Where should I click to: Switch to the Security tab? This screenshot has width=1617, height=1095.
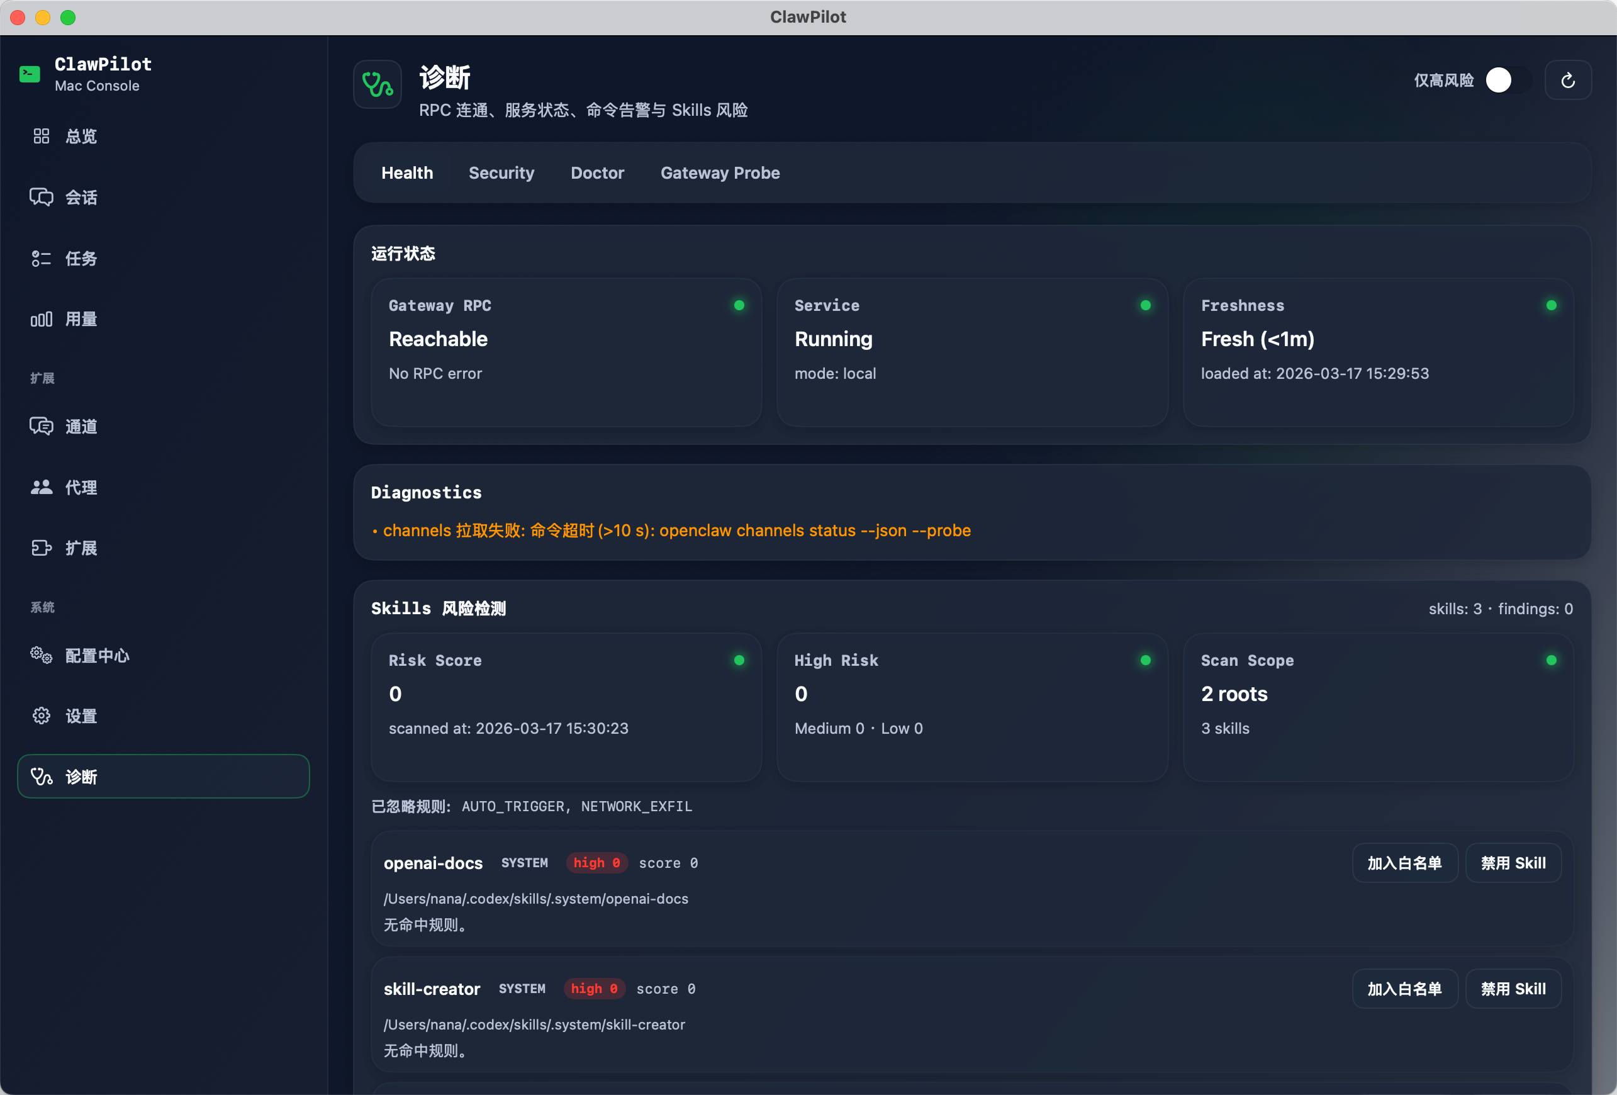click(x=501, y=172)
